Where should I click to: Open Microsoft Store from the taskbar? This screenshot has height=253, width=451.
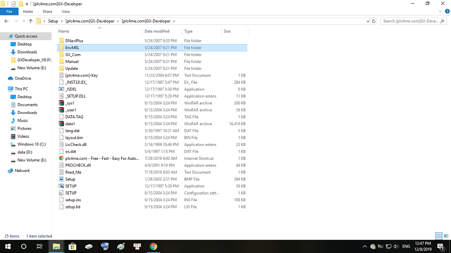[x=72, y=246]
